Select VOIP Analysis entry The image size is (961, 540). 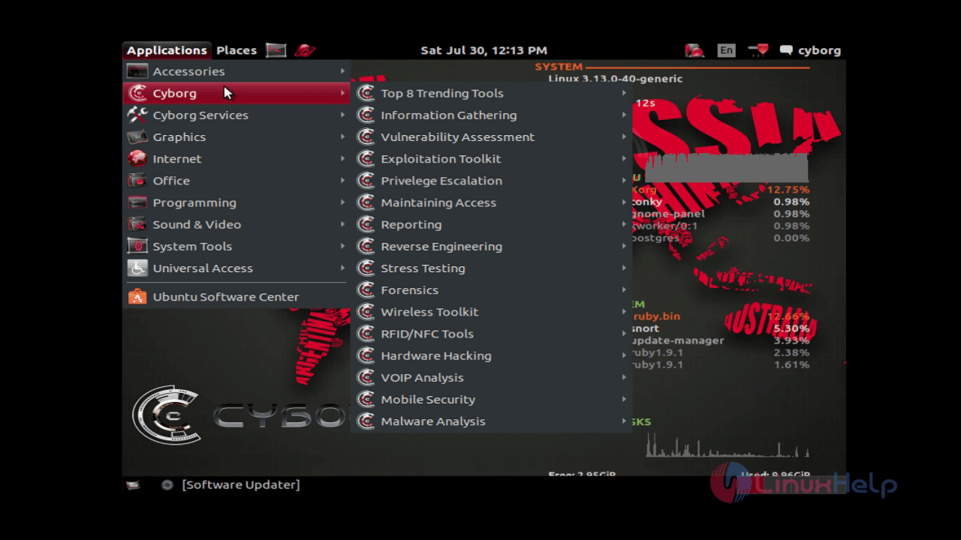pos(492,377)
